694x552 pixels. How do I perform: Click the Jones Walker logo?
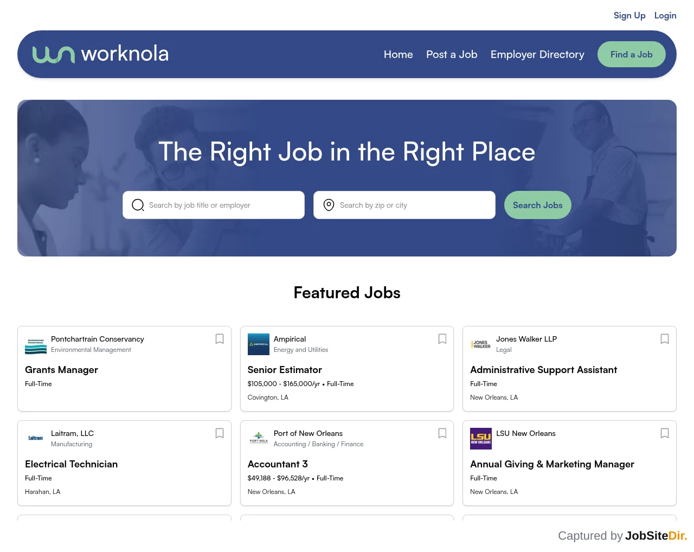click(481, 344)
